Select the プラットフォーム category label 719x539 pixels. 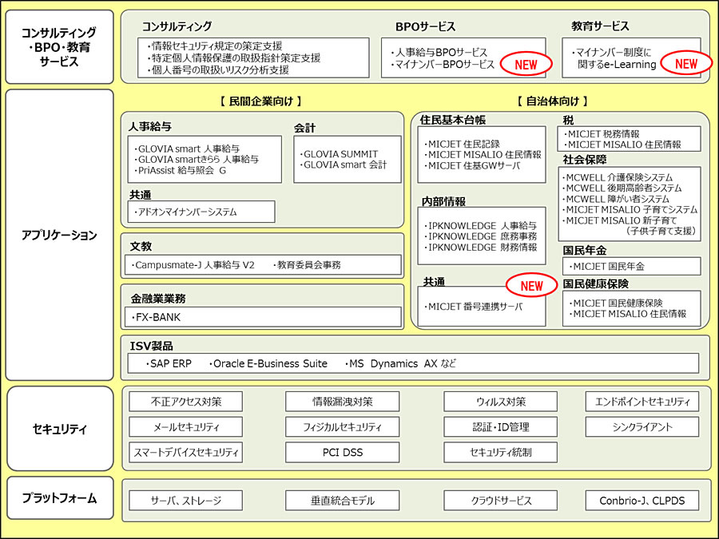point(59,499)
